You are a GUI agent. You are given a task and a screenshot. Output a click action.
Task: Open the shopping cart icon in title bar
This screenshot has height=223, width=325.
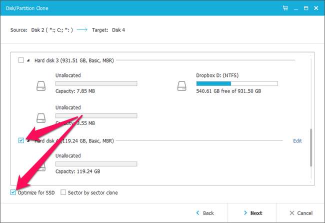pos(285,8)
